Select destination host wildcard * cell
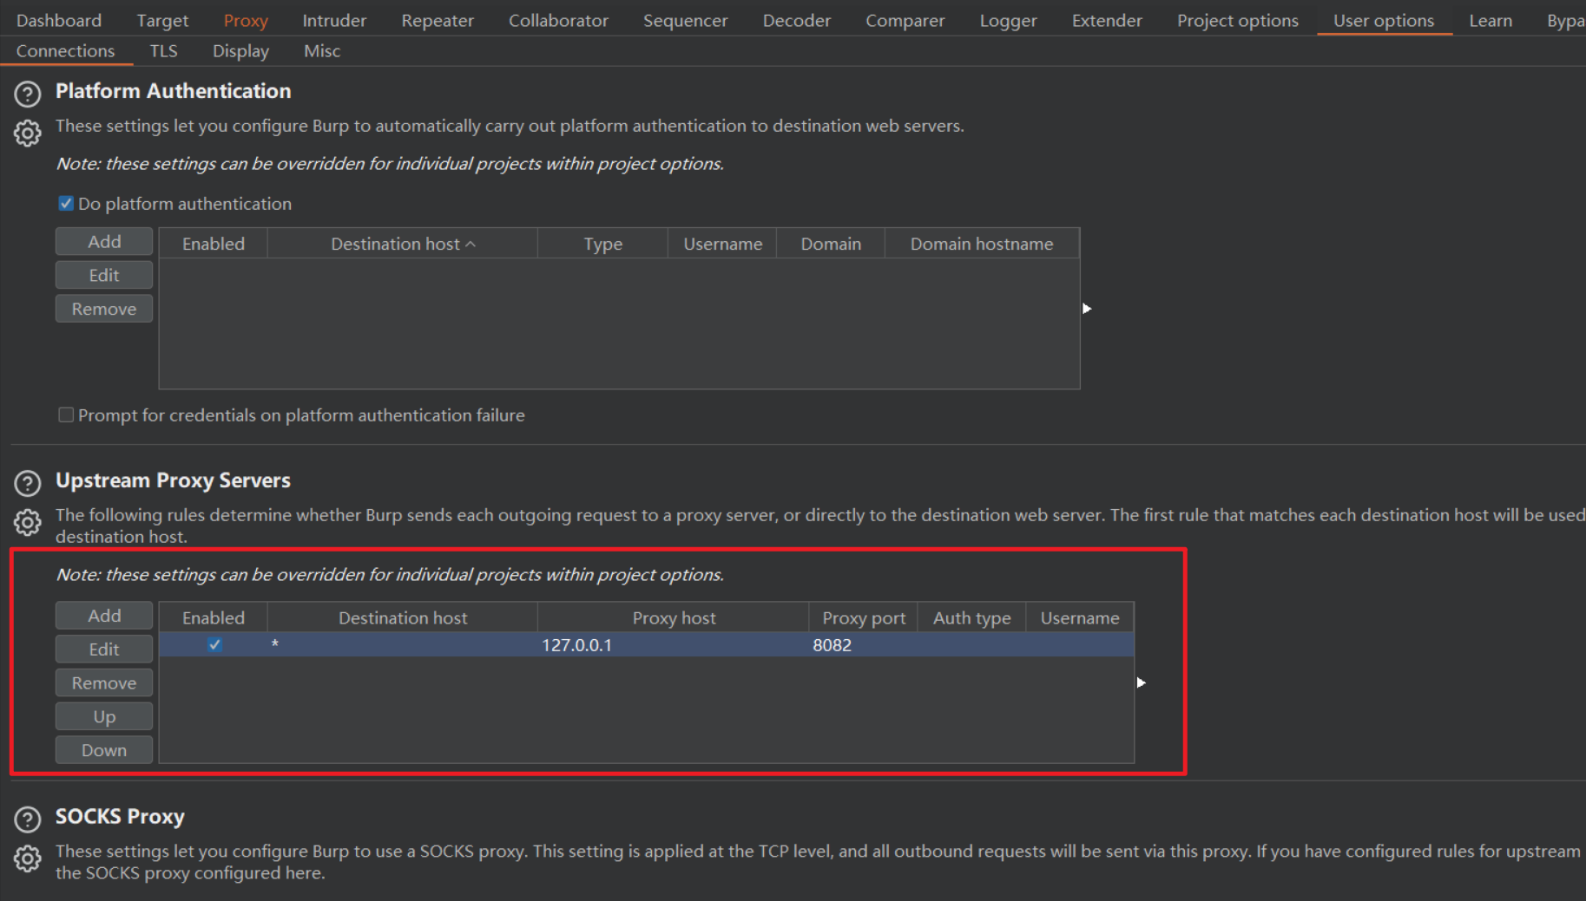Viewport: 1586px width, 901px height. 403,644
